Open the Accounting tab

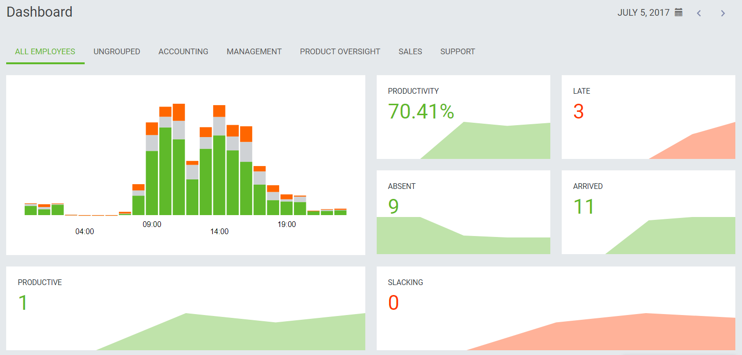(x=183, y=51)
